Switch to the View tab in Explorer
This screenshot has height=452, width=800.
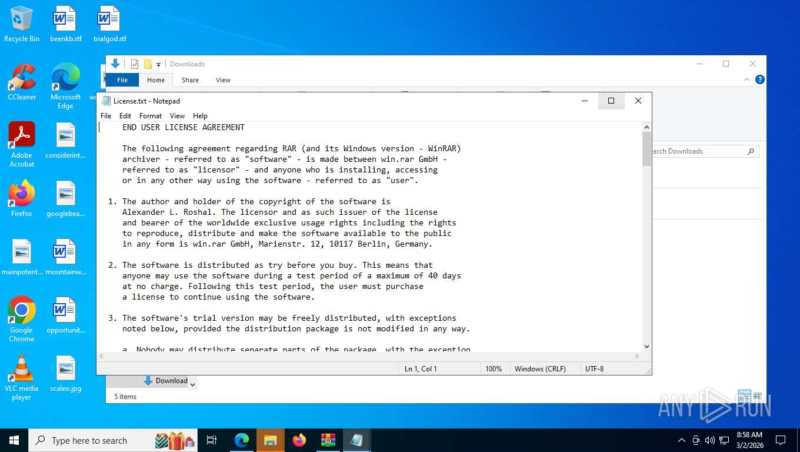[223, 80]
